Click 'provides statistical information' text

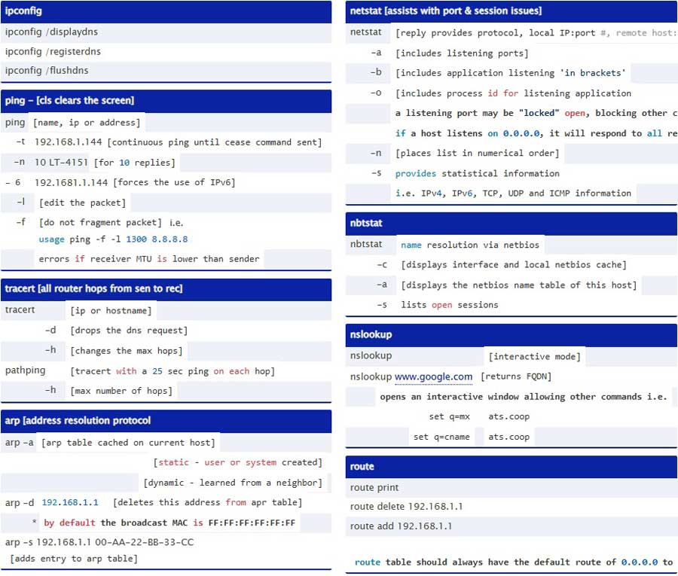point(478,174)
